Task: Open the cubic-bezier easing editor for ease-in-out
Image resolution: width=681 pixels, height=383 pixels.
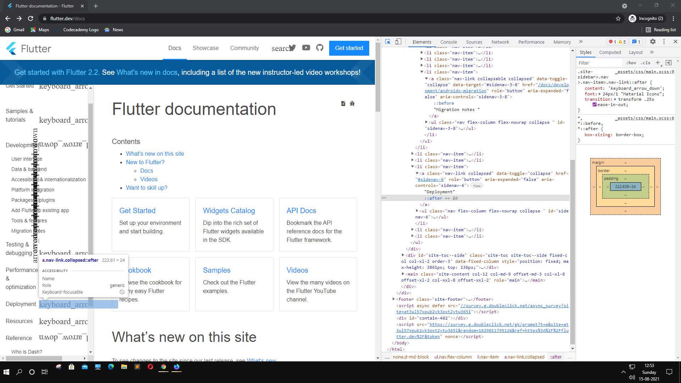Action: [x=594, y=104]
